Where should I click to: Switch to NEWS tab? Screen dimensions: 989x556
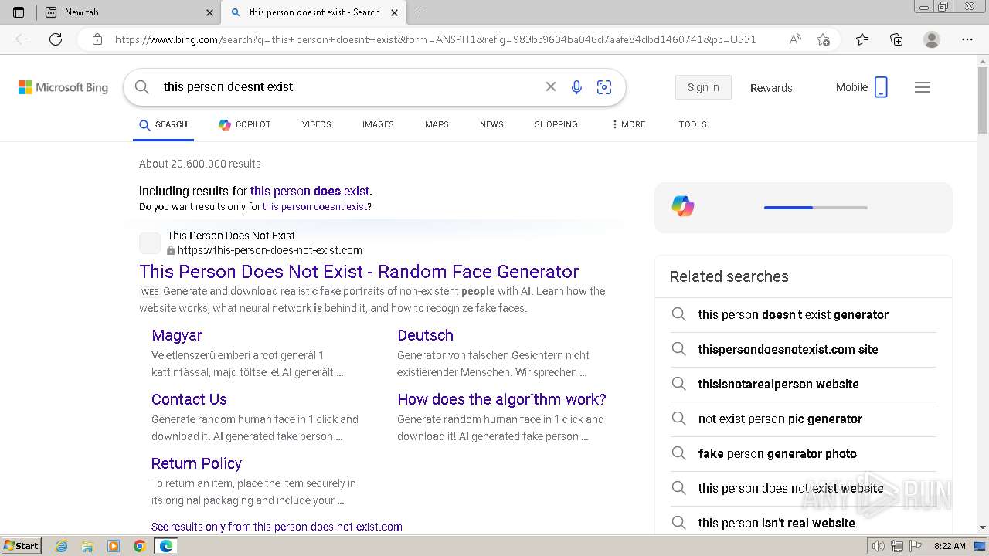(491, 124)
